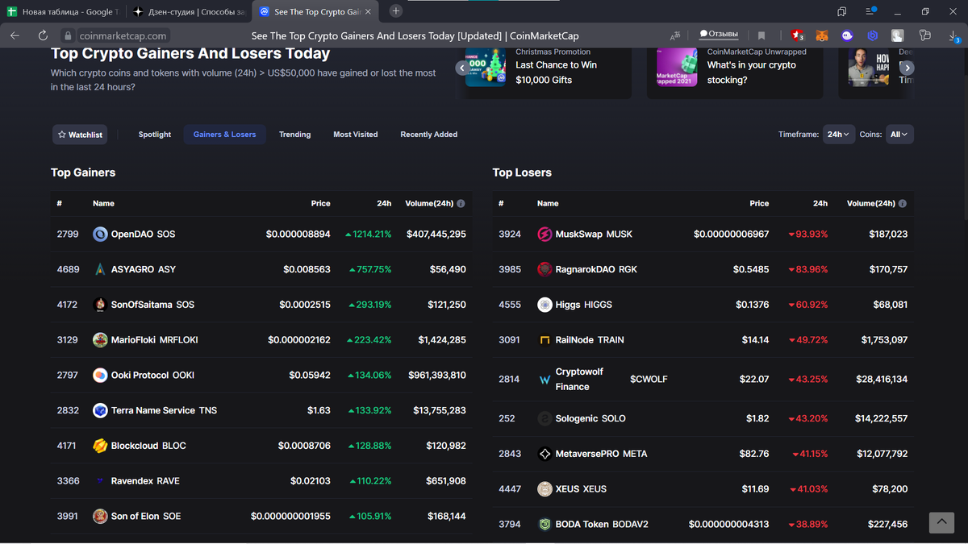968x544 pixels.
Task: Click the blue hexagon extension icon
Action: [872, 35]
